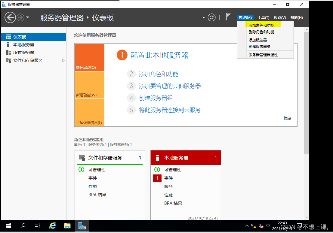Click the server icon in 本地服务器 tile
Screen dimensions: 333x233
[x=157, y=158]
